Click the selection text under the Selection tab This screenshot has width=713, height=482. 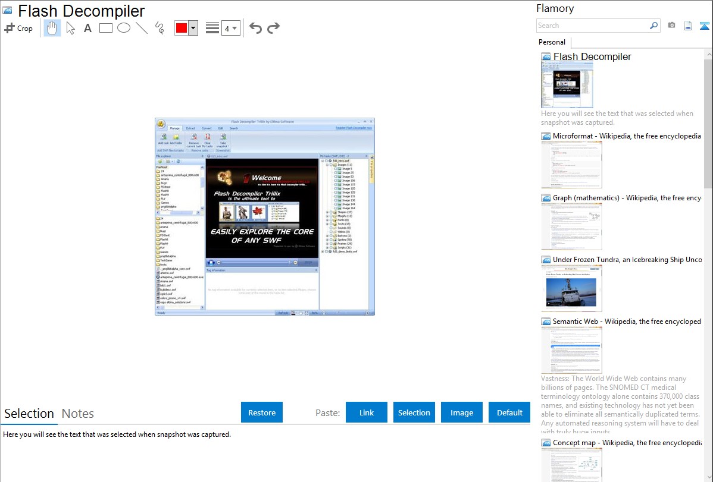(x=117, y=434)
